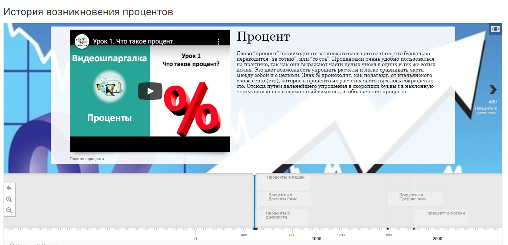This screenshot has height=245, width=508.
Task: Open the YouTube video three-dot menu
Action: pyautogui.click(x=218, y=42)
